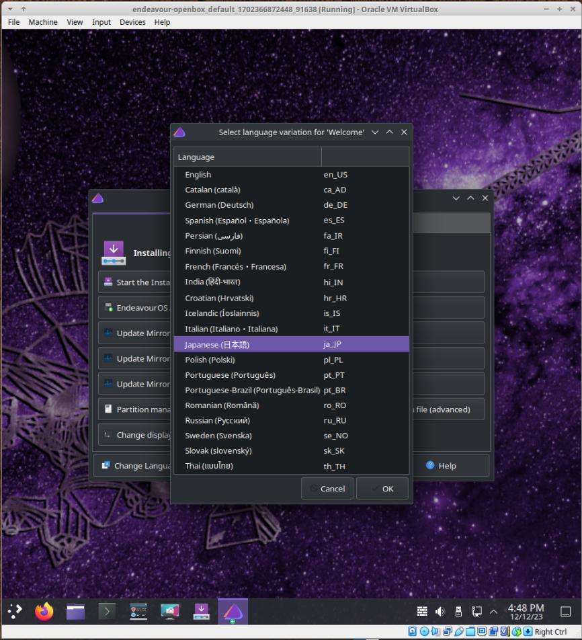
Task: Click the EndeavourOS button in Welcome window
Action: click(134, 307)
